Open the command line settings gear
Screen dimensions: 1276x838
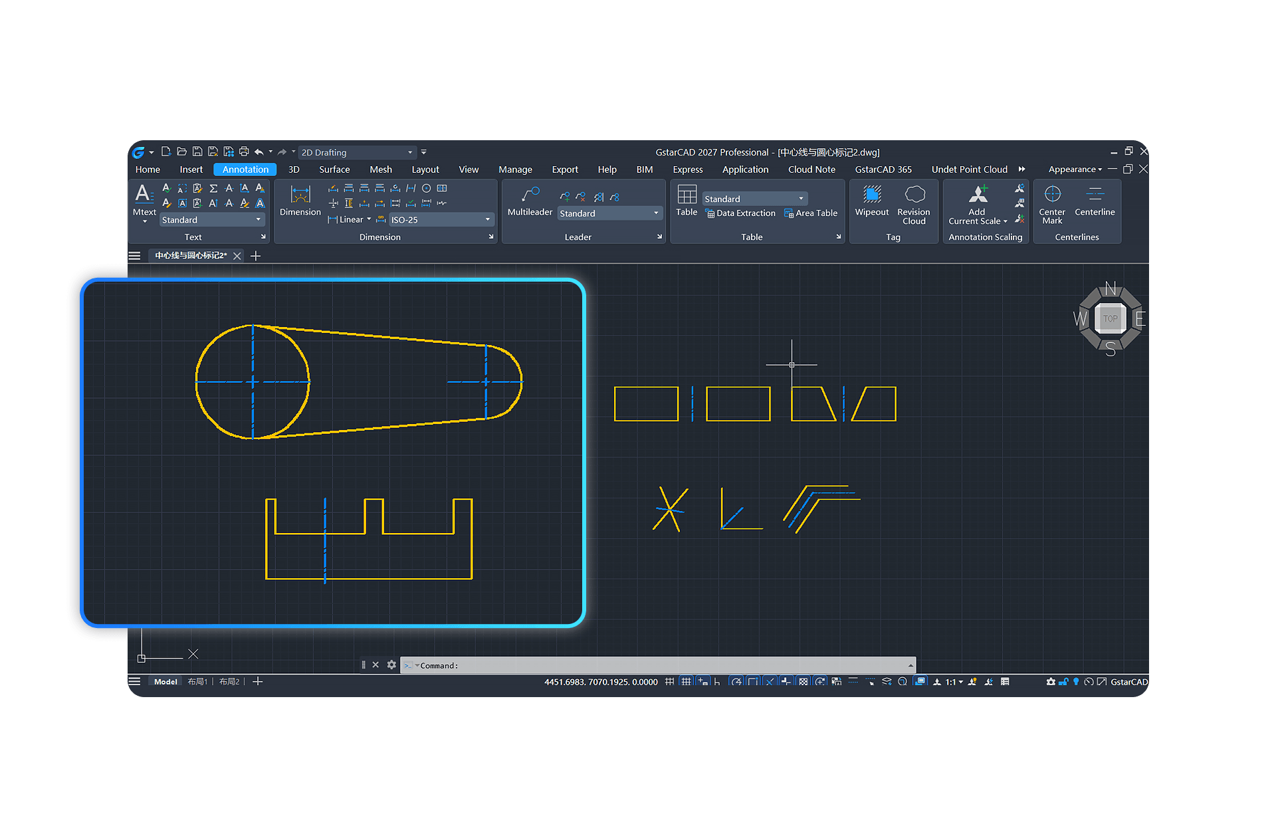[391, 665]
